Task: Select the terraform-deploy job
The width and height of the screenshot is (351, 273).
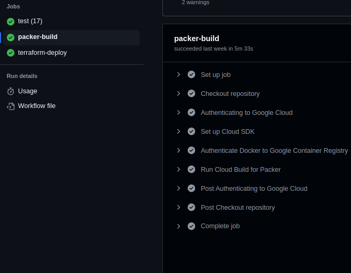Action: point(42,53)
